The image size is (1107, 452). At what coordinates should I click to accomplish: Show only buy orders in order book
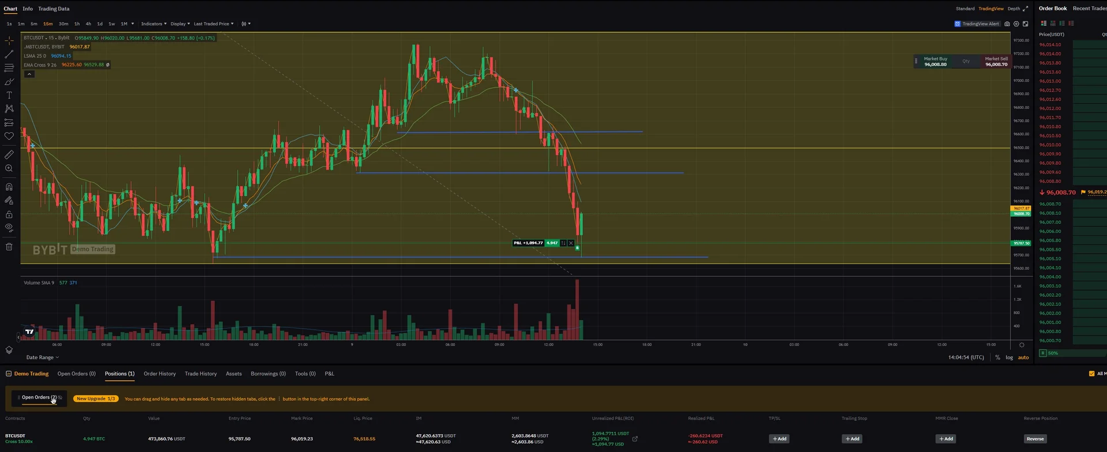pos(1062,24)
